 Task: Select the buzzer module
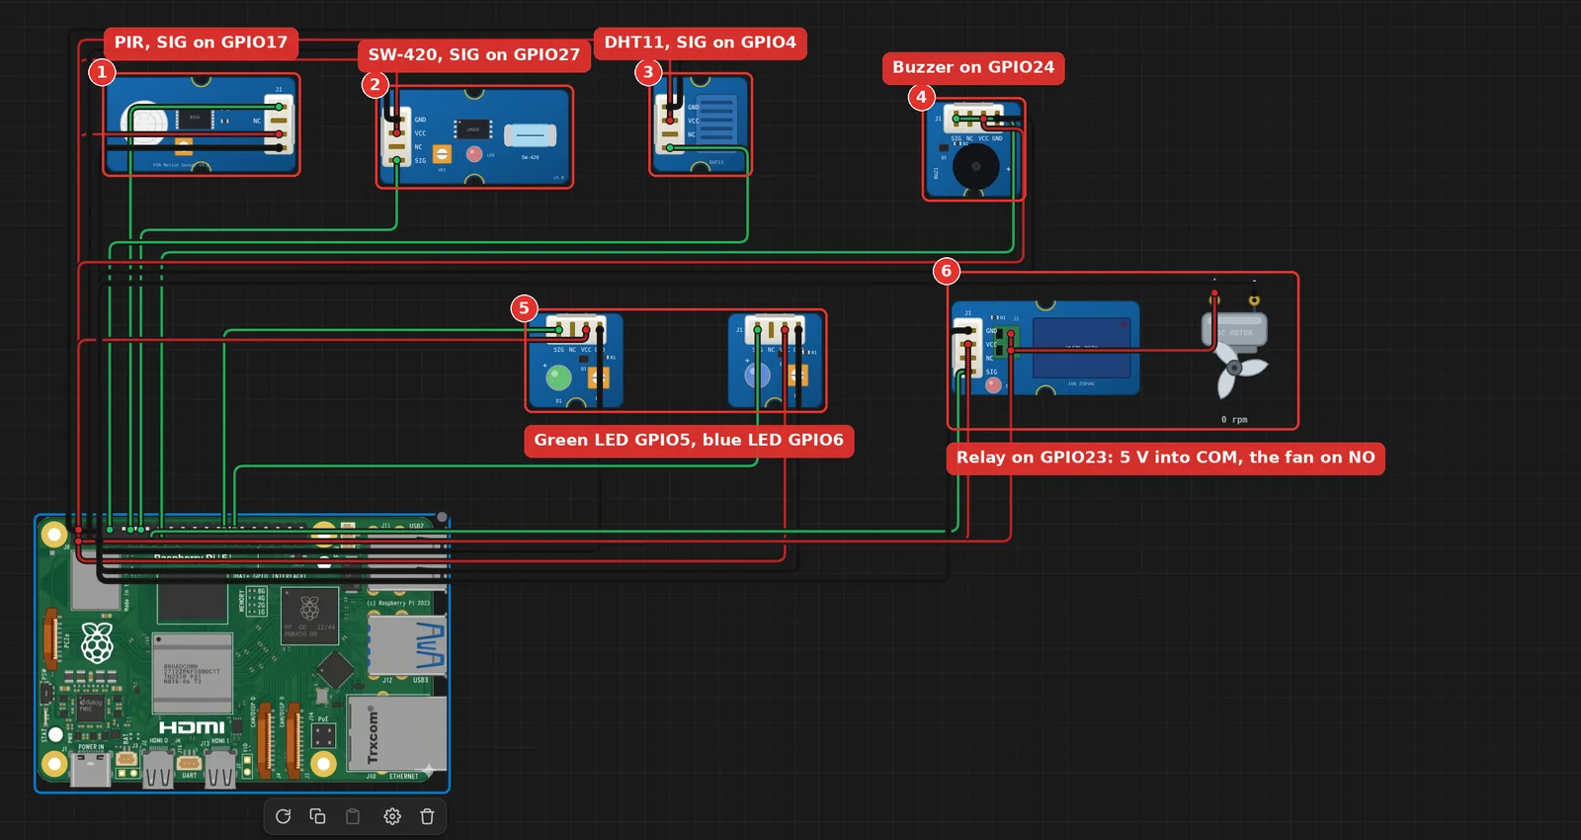pyautogui.click(x=973, y=150)
